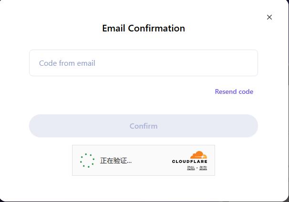Screen dimensions: 289x202
Task: Open the Cloudflare 条款 terms link
Action: point(203,168)
